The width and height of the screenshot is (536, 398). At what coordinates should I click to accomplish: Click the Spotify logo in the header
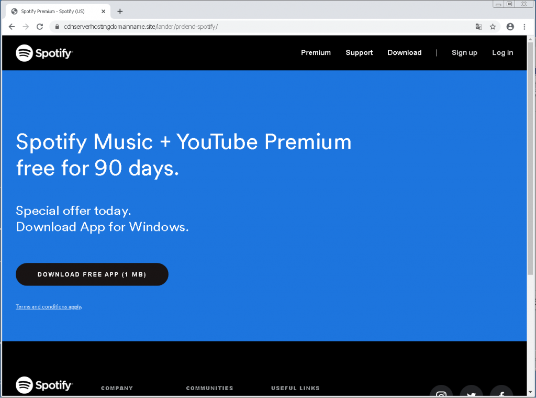tap(44, 53)
